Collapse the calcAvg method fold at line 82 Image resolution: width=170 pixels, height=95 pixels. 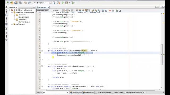[42, 87]
